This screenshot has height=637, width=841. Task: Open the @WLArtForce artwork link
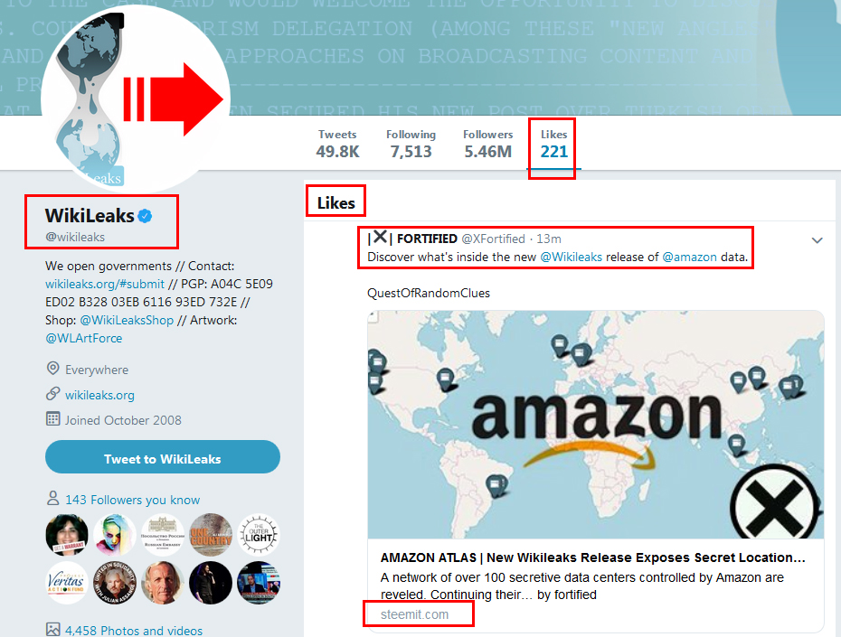tap(84, 338)
